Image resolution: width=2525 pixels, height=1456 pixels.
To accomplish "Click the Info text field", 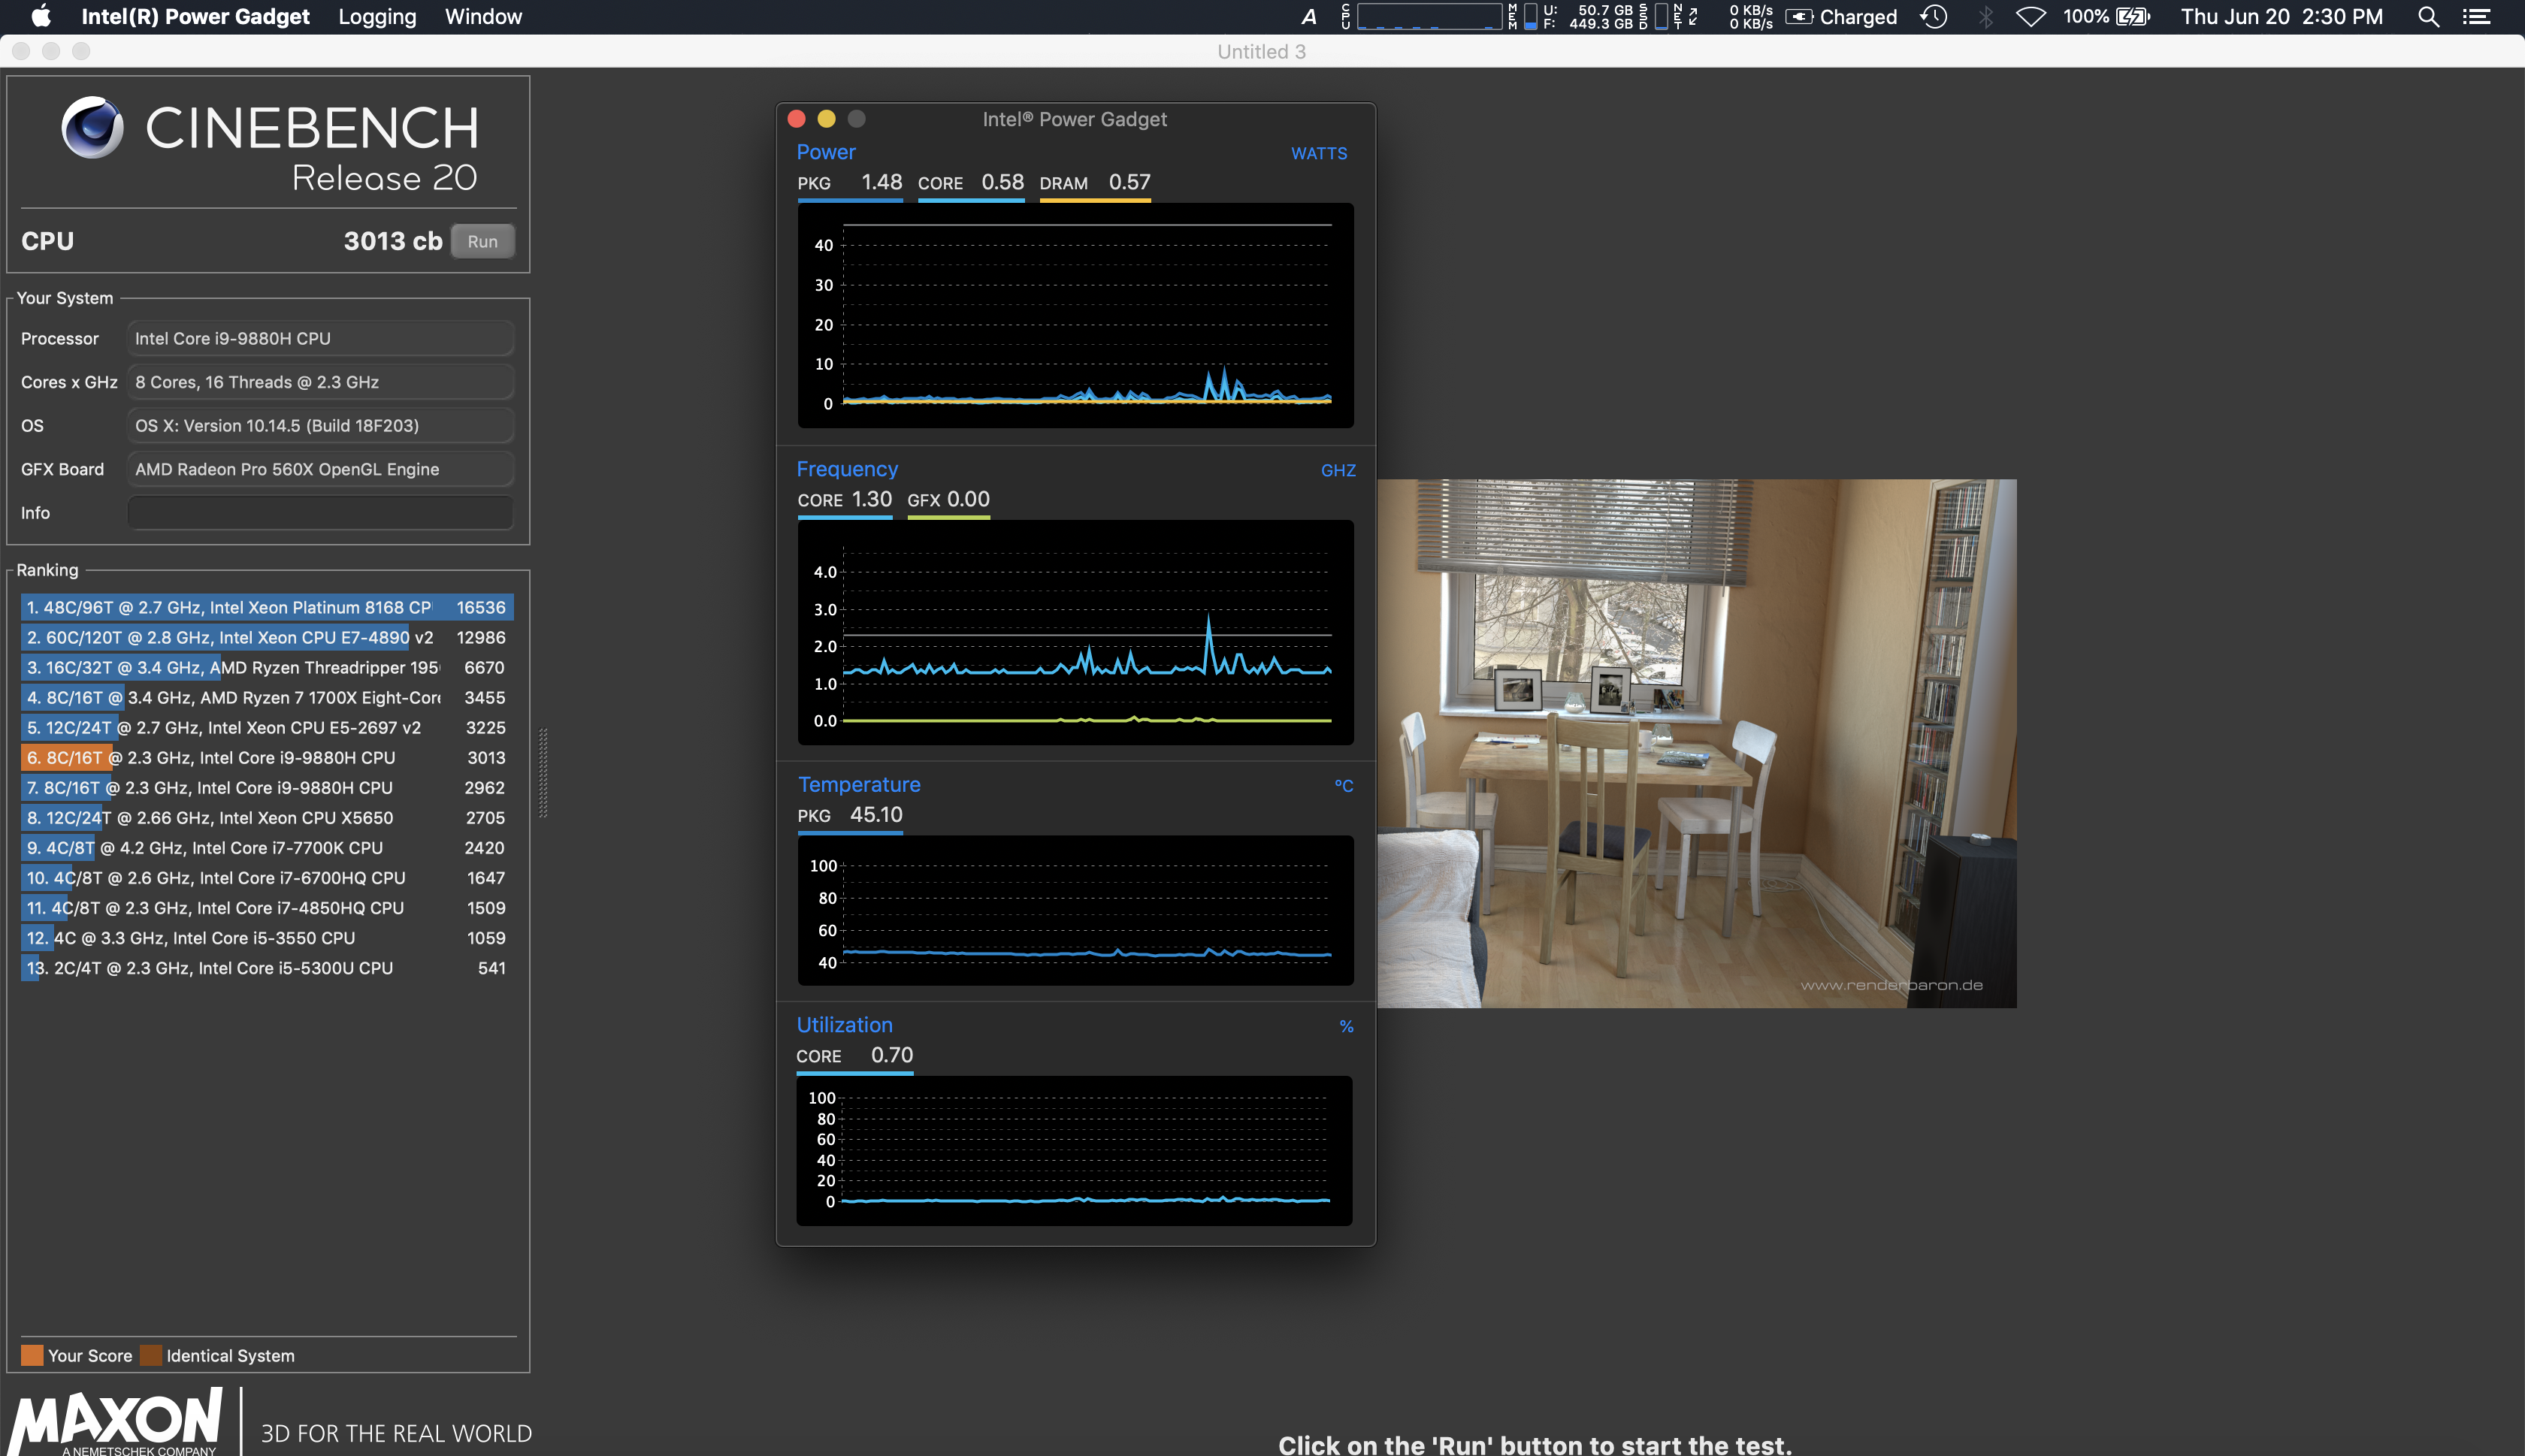I will pos(320,513).
